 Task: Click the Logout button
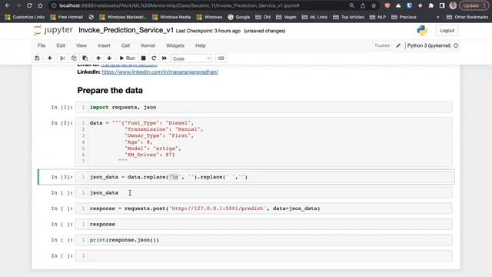tap(447, 31)
